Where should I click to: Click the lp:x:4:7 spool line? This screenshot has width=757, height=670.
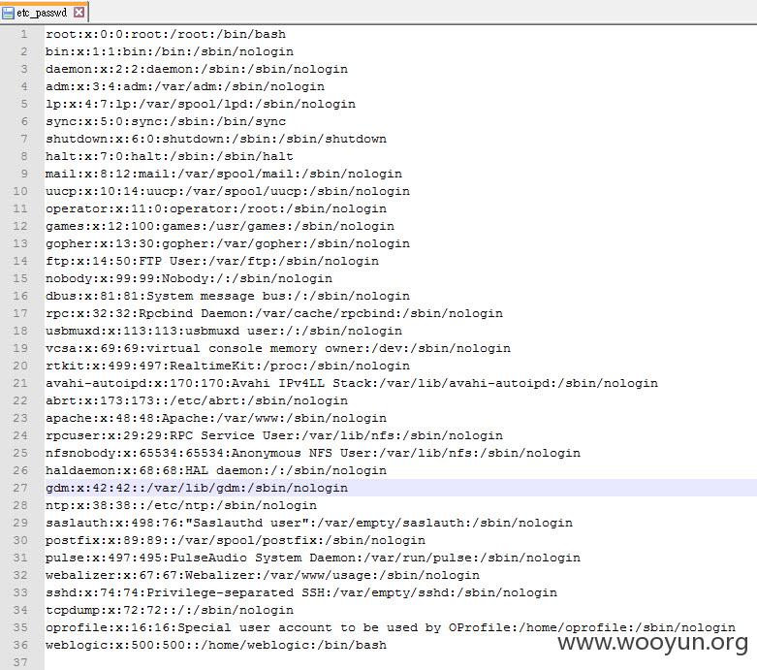[201, 104]
